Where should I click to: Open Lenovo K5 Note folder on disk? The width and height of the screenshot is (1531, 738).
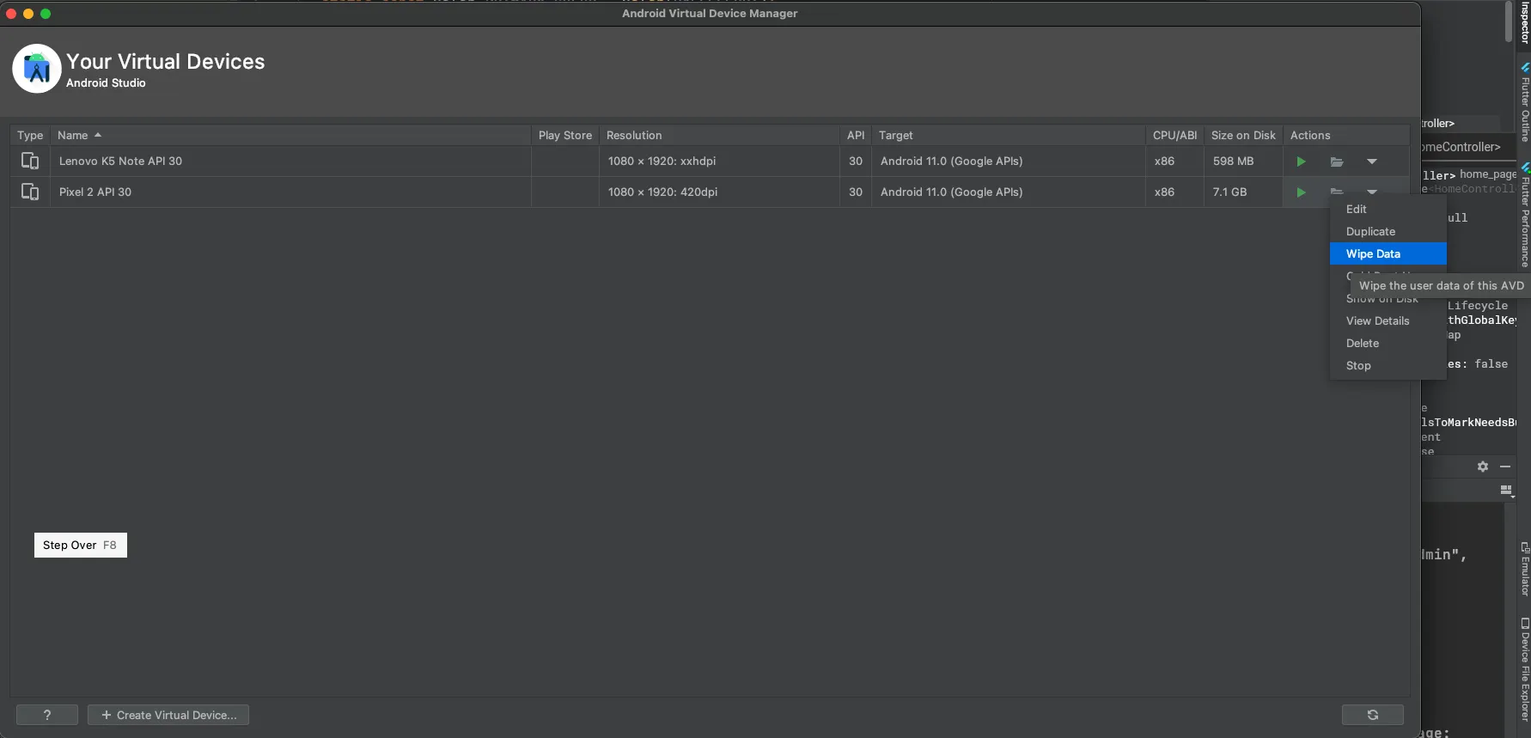tap(1337, 162)
